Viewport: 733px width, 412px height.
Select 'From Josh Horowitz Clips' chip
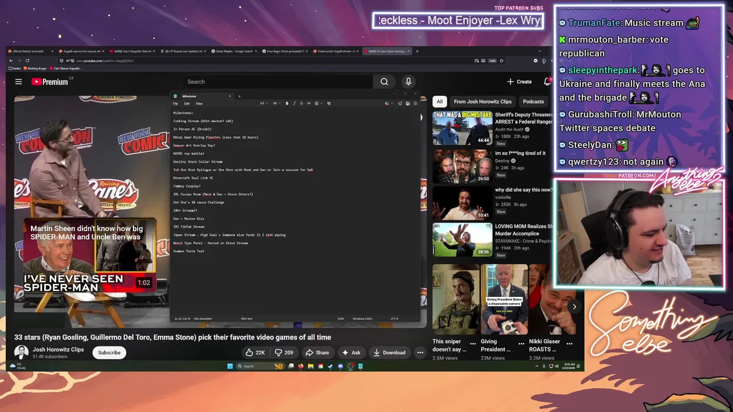point(483,101)
